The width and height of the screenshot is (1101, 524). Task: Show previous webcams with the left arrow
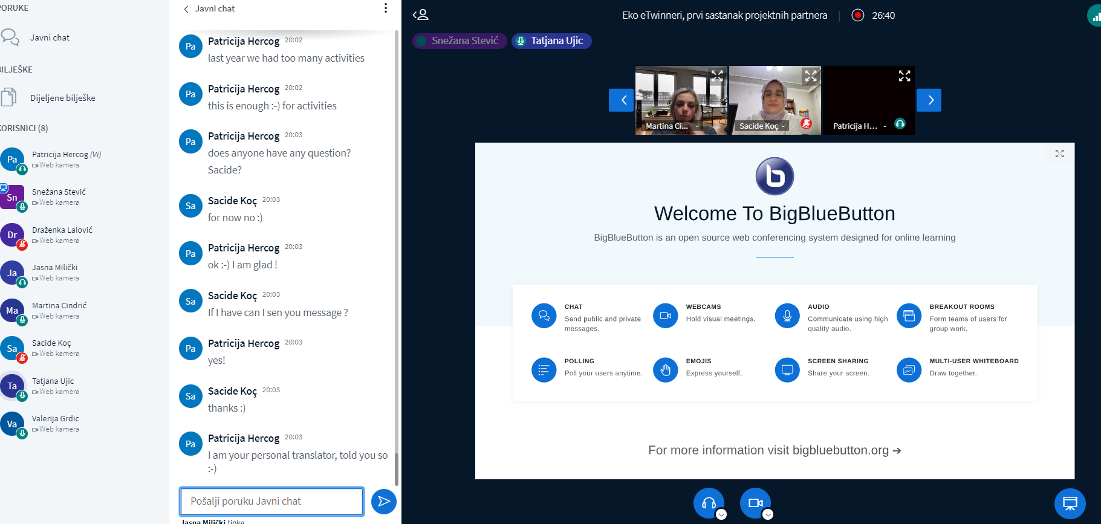(622, 100)
